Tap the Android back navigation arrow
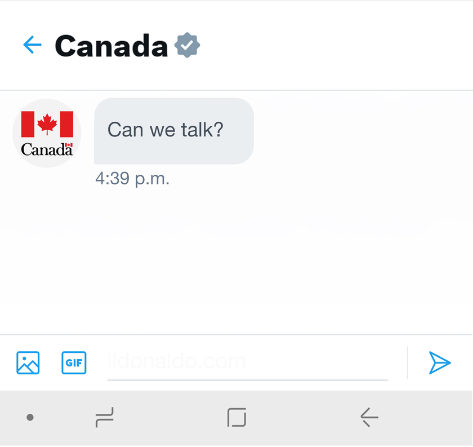The width and height of the screenshot is (473, 447). 369,418
